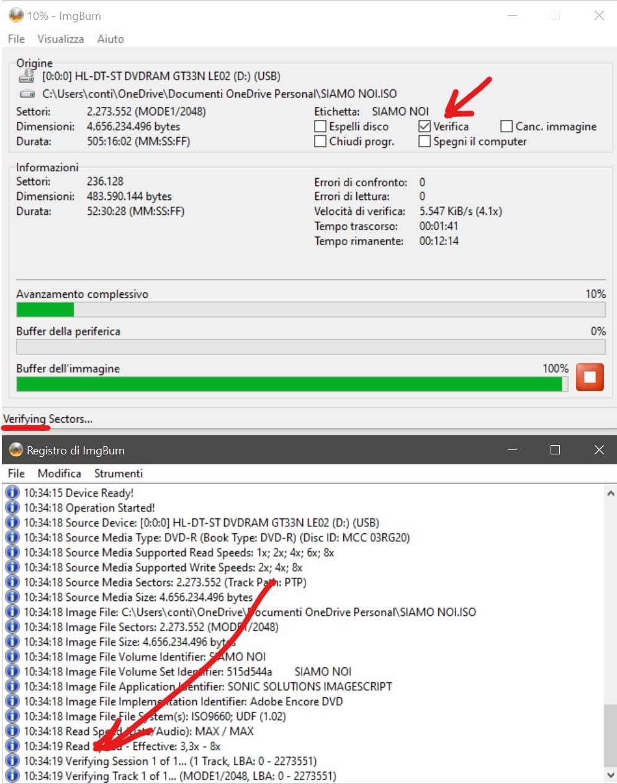Open the Strumenti menu in log window
Image resolution: width=617 pixels, height=784 pixels.
(x=118, y=473)
